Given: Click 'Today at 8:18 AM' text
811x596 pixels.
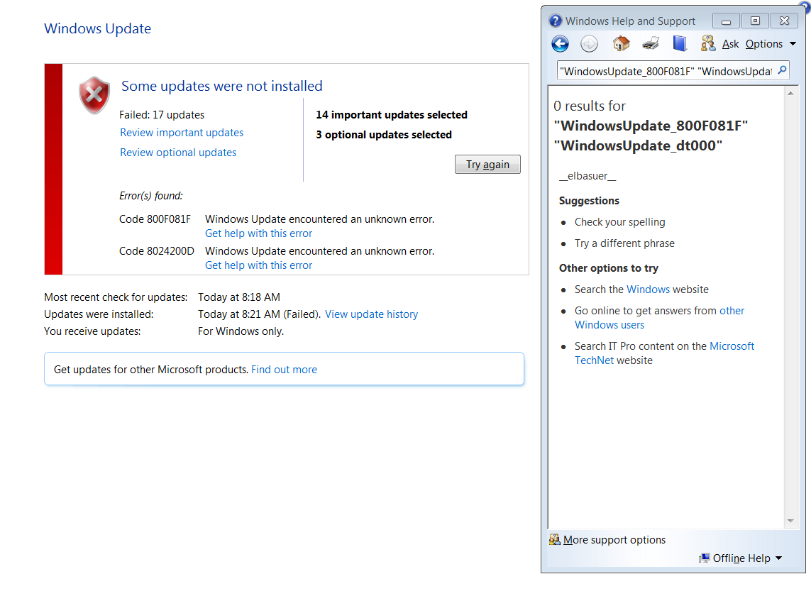Looking at the screenshot, I should pos(239,297).
